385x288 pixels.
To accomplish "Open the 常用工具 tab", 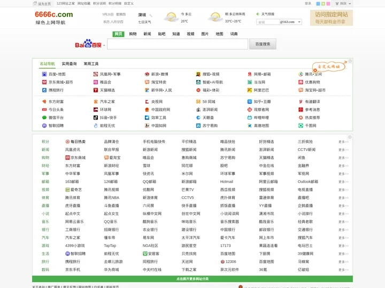I will pyautogui.click(x=91, y=63).
